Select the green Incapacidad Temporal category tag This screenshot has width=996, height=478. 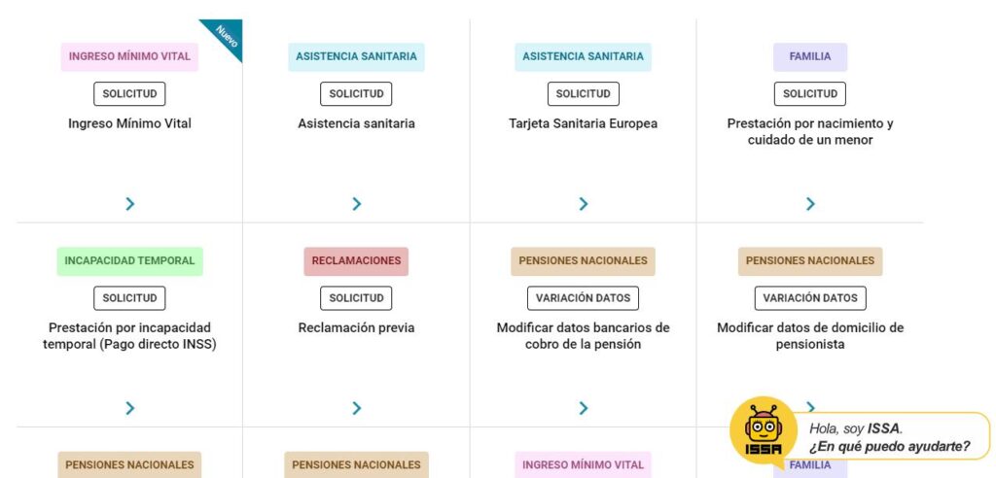click(x=129, y=260)
